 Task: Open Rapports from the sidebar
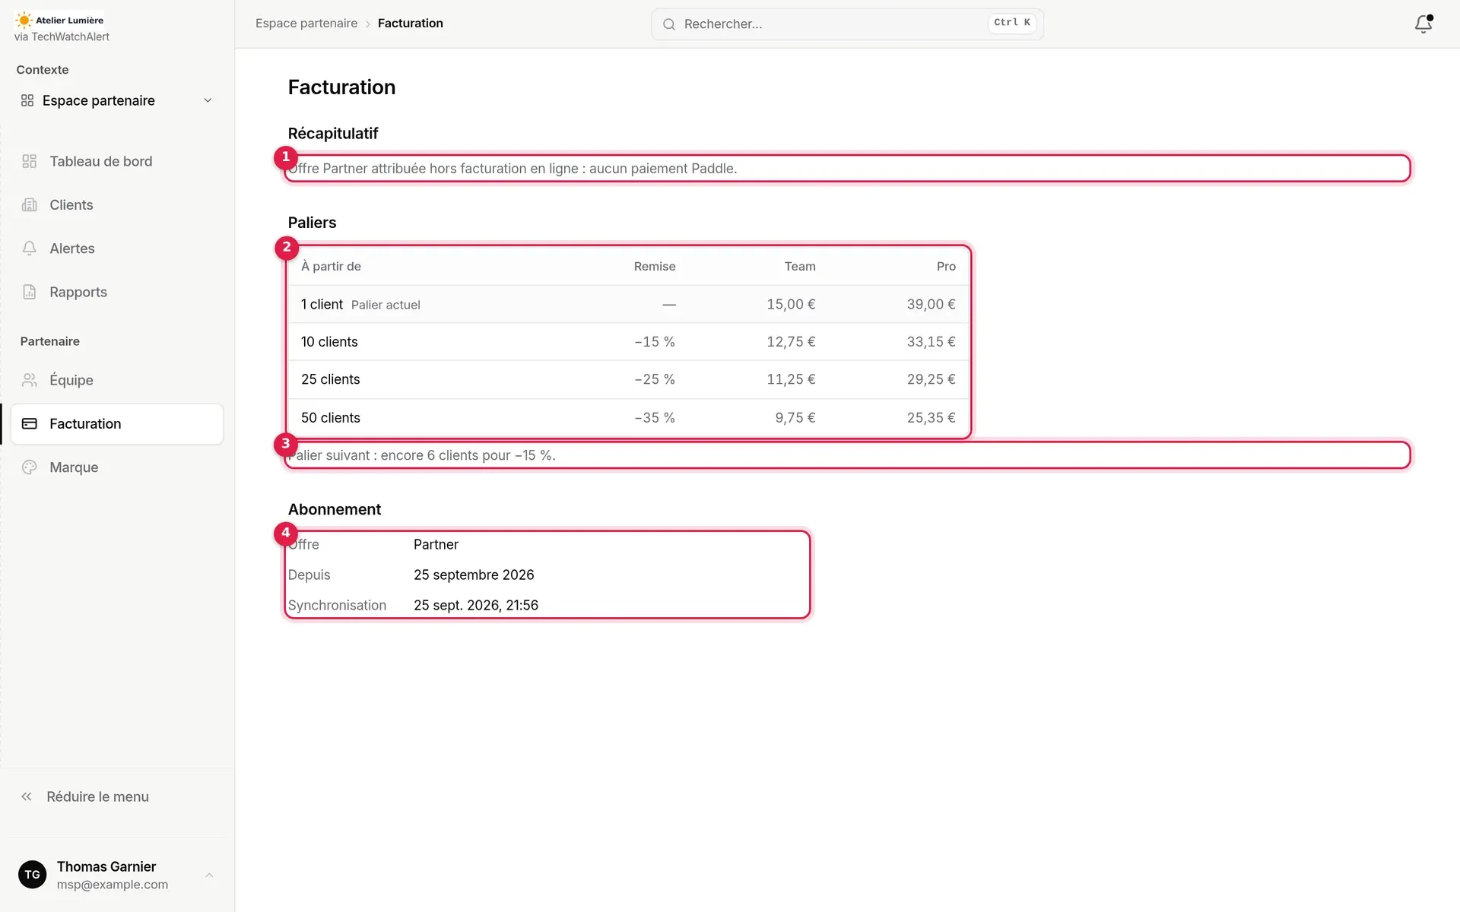pyautogui.click(x=117, y=292)
